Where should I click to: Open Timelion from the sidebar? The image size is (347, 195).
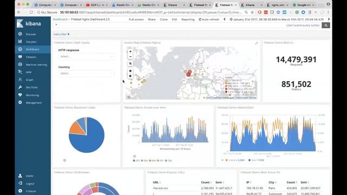click(31, 57)
